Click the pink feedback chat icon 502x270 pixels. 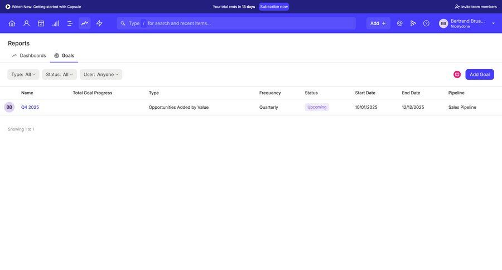(x=457, y=75)
